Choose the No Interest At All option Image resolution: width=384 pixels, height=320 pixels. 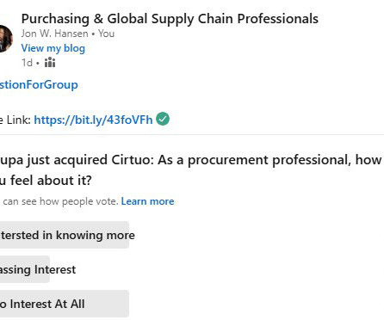65,304
